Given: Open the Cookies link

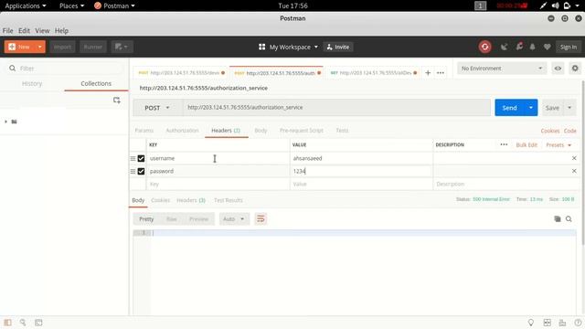Looking at the screenshot, I should tap(550, 131).
